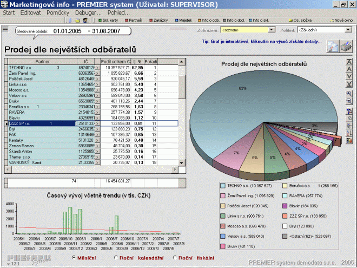Sort by the Partner column header
The image size is (357, 268).
(x=43, y=62)
